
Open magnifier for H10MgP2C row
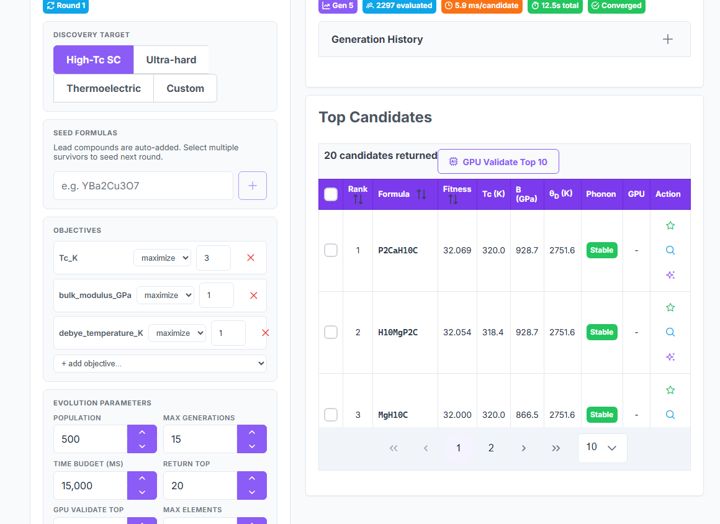(x=670, y=332)
